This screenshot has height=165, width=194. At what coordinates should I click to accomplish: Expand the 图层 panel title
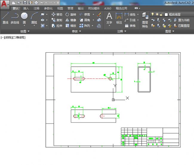170,31
